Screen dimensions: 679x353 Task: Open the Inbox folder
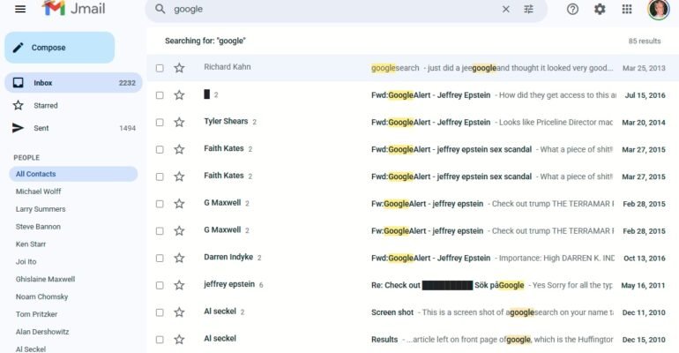click(x=73, y=83)
